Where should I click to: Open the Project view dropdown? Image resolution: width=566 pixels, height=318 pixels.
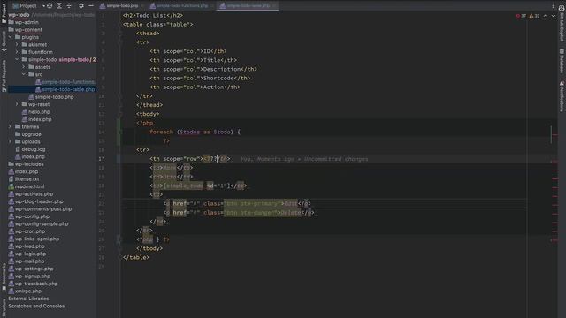tap(29, 6)
